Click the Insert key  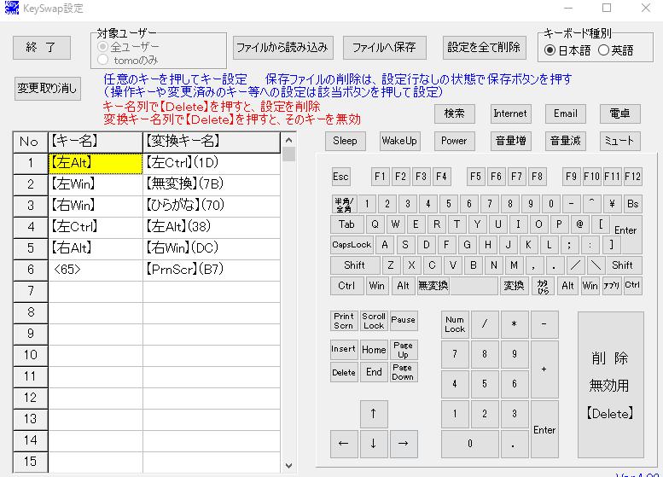point(344,350)
